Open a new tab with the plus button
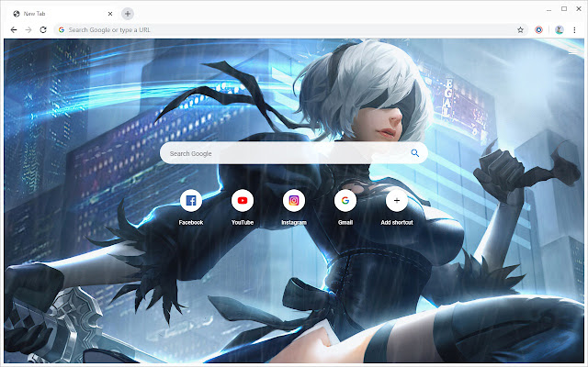This screenshot has height=367, width=588. [128, 14]
